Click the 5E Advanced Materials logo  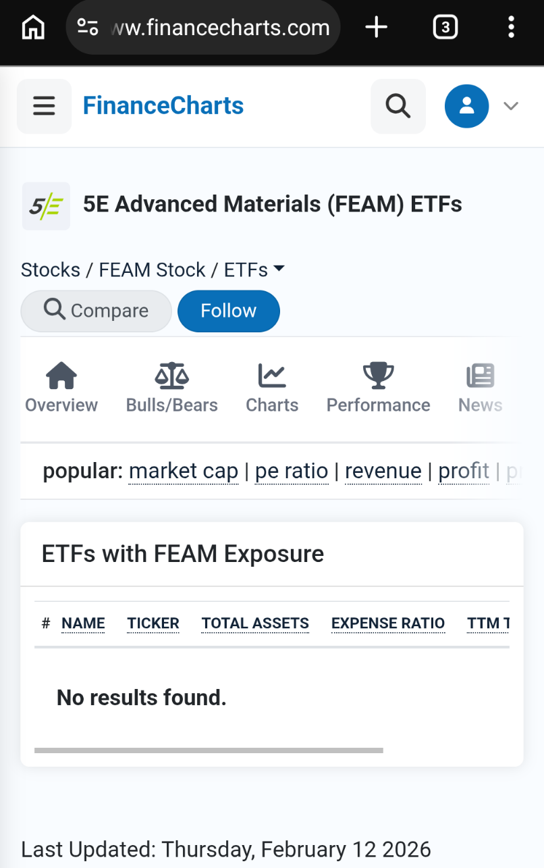tap(46, 206)
